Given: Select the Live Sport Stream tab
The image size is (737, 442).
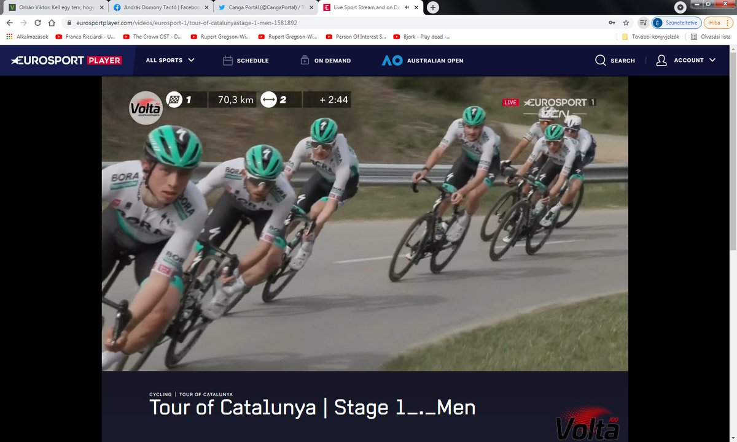Looking at the screenshot, I should point(370,8).
